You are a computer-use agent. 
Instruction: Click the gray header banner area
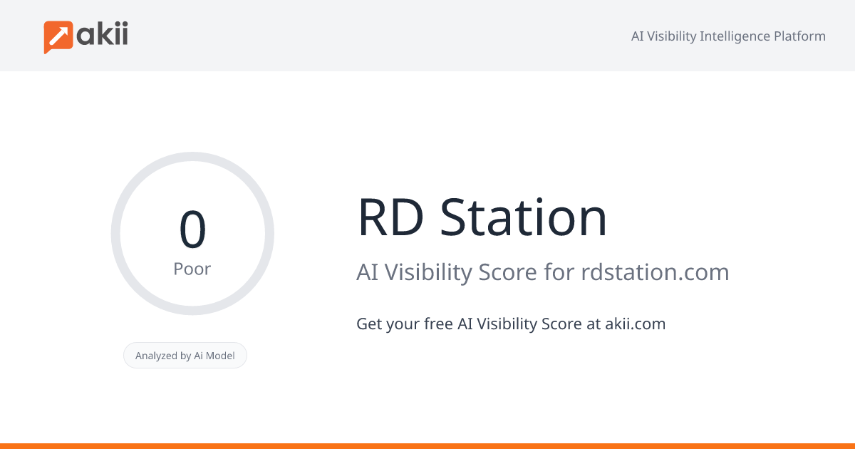pyautogui.click(x=427, y=35)
